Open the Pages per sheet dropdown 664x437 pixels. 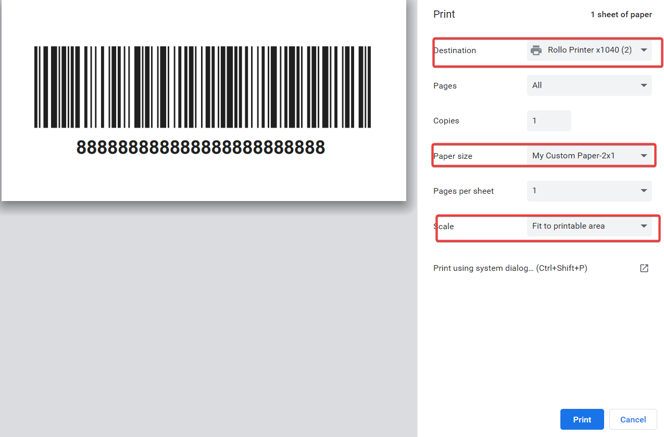(589, 191)
